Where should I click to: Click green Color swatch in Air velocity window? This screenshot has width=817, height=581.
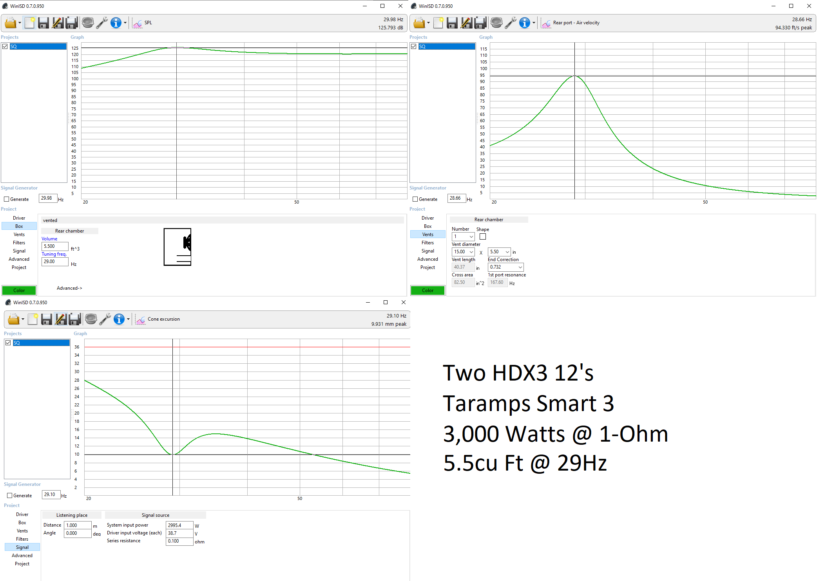pyautogui.click(x=428, y=290)
